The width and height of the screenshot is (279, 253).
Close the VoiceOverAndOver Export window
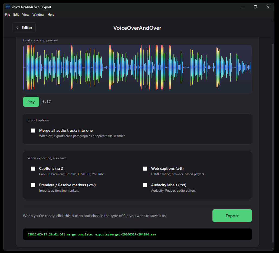coord(268,7)
